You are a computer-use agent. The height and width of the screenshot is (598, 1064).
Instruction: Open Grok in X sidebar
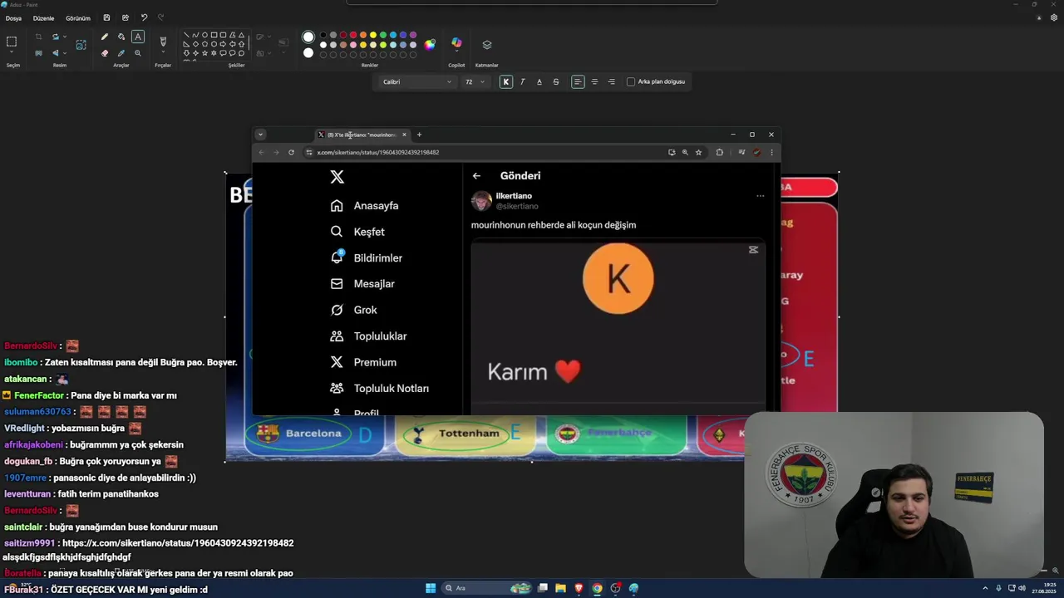354,310
